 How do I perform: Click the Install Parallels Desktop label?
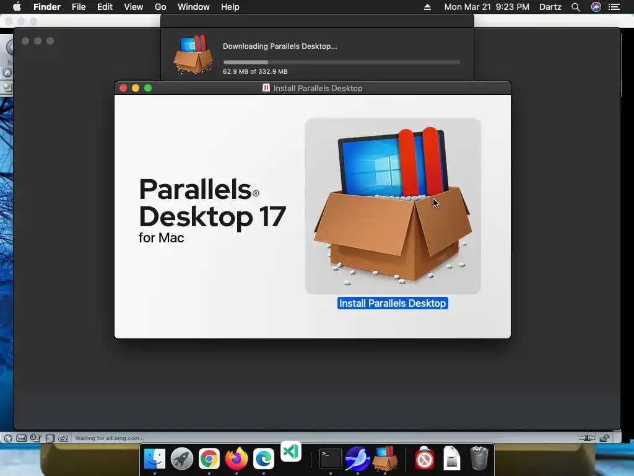tap(393, 303)
